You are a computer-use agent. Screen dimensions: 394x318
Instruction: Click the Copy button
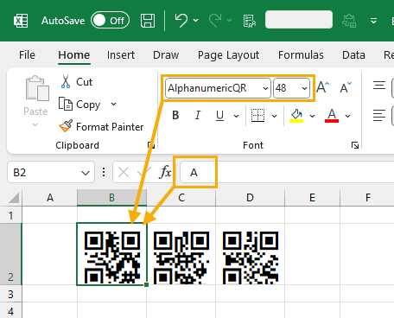coord(79,105)
